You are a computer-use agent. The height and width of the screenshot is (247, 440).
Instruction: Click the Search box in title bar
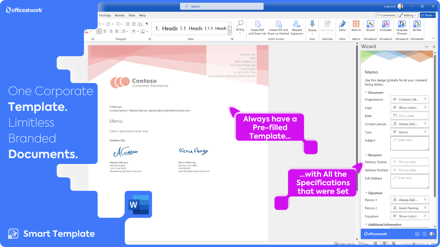click(222, 6)
